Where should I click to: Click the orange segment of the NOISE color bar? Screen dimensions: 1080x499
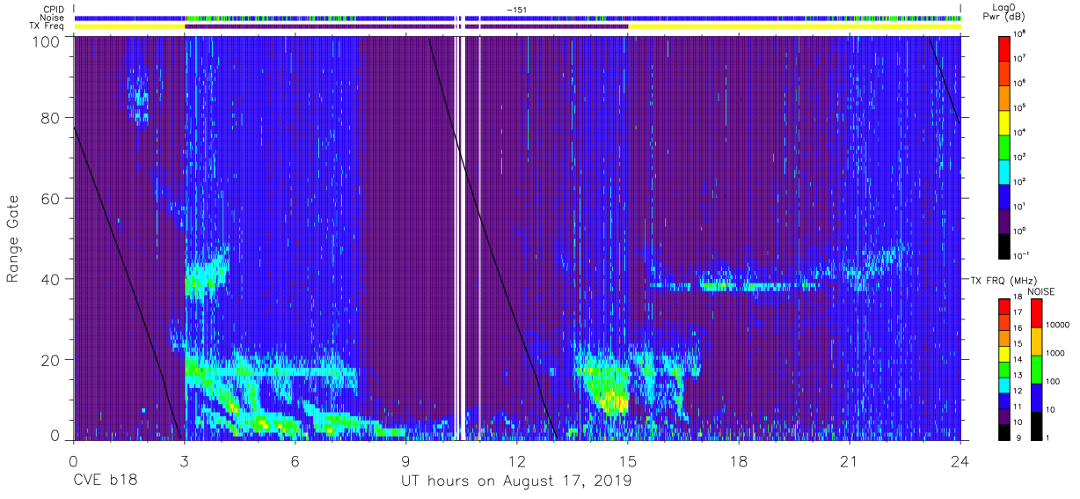coord(1035,340)
